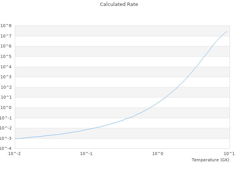Pick the 10^-1 label on the y-axis

pyautogui.click(x=6, y=118)
